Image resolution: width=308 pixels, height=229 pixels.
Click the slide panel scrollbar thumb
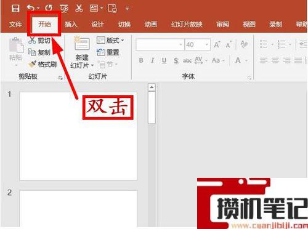pos(152,108)
